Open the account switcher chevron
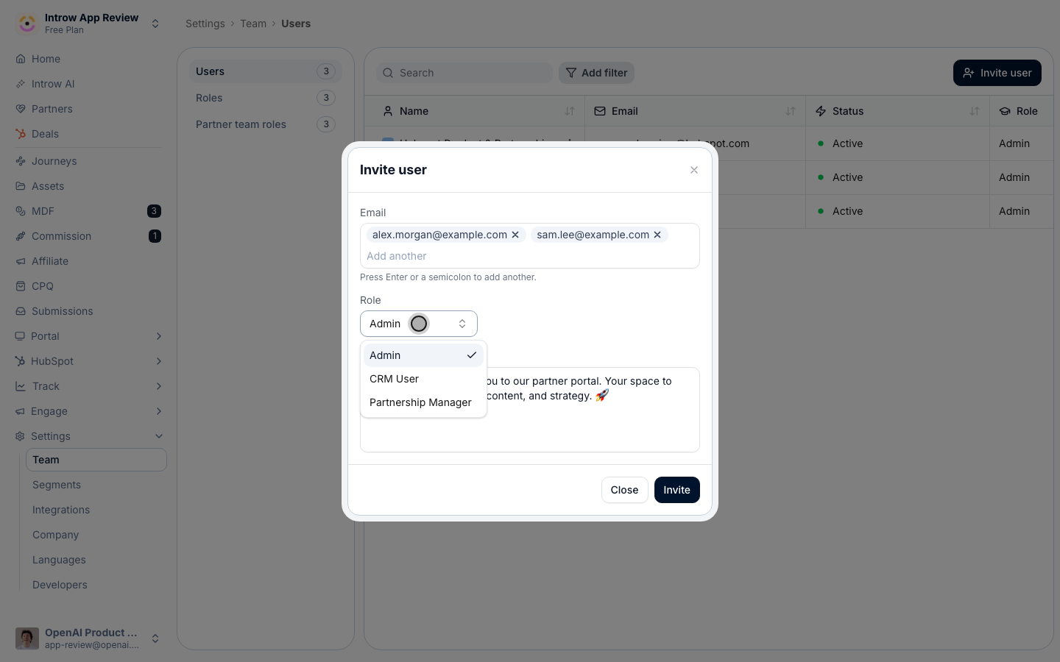This screenshot has width=1060, height=662. coord(155,638)
